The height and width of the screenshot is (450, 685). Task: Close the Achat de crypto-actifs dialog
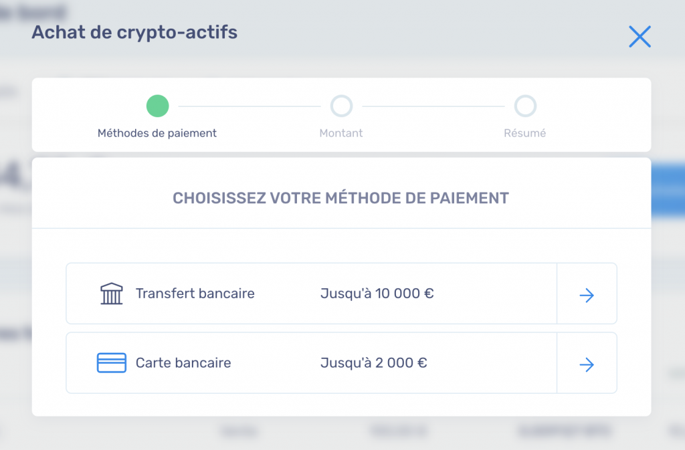tap(640, 36)
